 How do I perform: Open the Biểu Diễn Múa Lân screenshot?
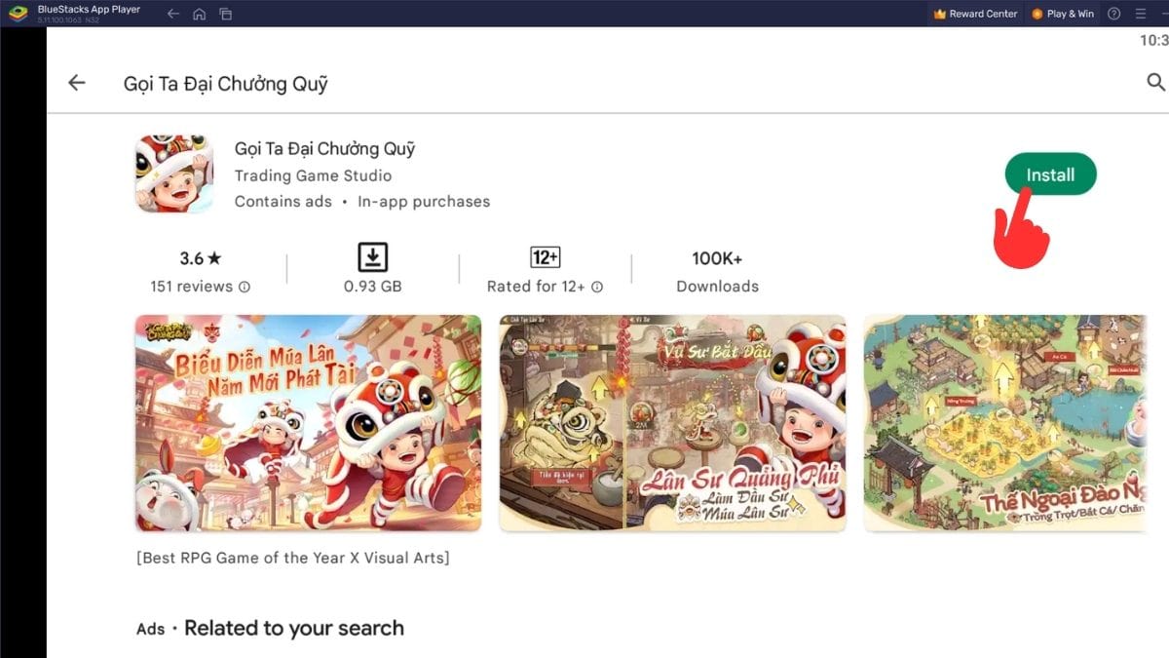308,423
